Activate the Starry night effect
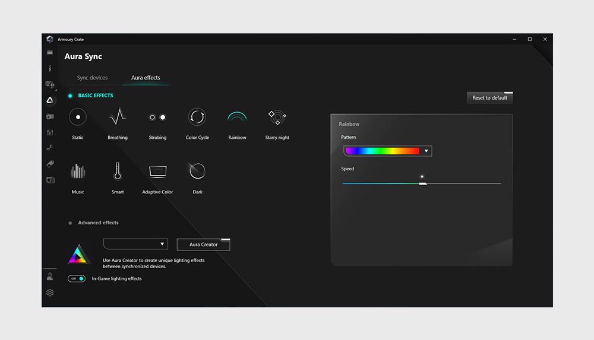The height and width of the screenshot is (340, 594). pos(277,117)
